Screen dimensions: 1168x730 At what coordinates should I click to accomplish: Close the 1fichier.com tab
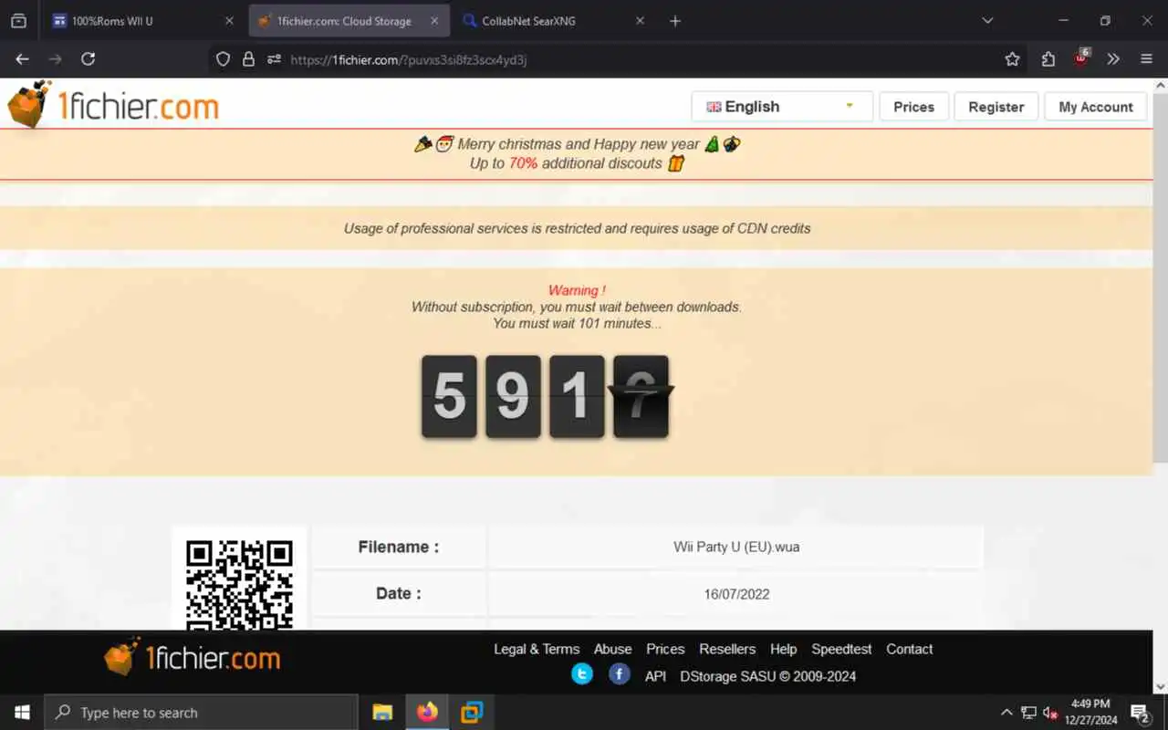point(434,21)
